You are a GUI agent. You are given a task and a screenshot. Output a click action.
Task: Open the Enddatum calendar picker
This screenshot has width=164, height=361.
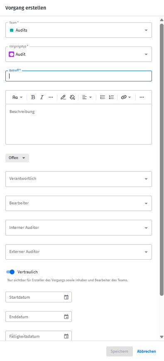pos(66,317)
